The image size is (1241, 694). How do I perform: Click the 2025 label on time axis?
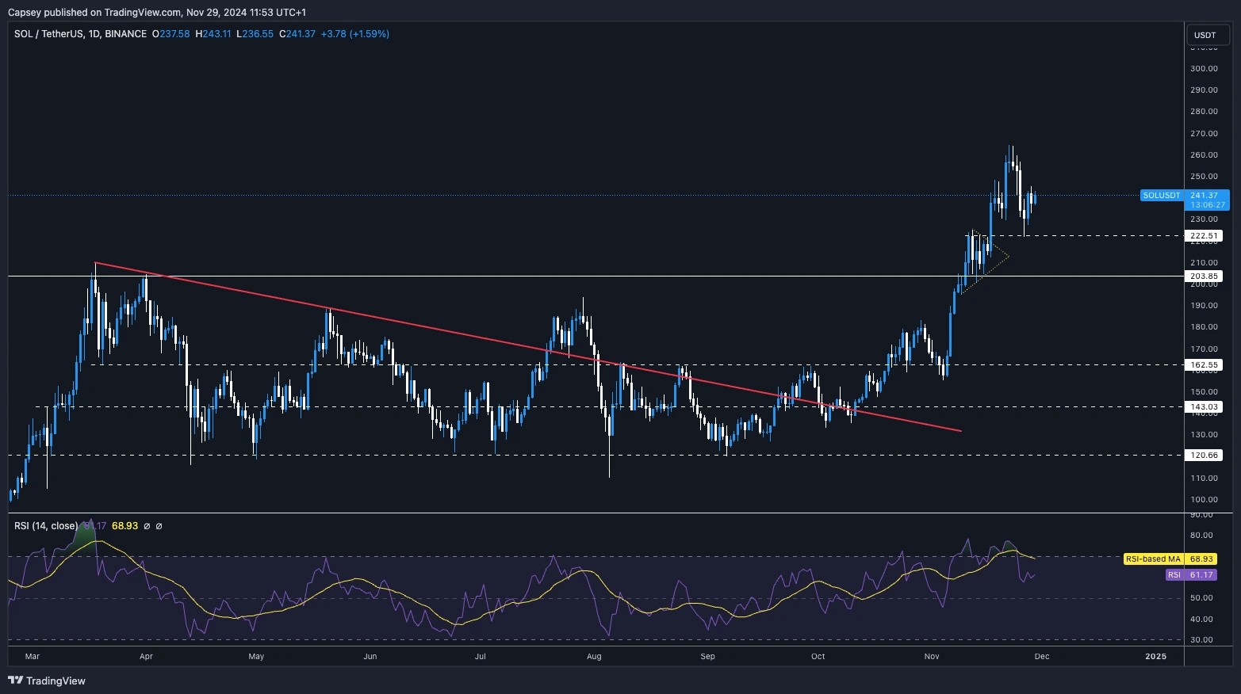click(x=1155, y=656)
